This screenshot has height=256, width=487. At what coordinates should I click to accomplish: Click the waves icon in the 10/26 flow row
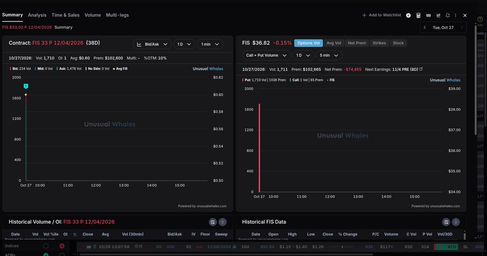(89, 247)
